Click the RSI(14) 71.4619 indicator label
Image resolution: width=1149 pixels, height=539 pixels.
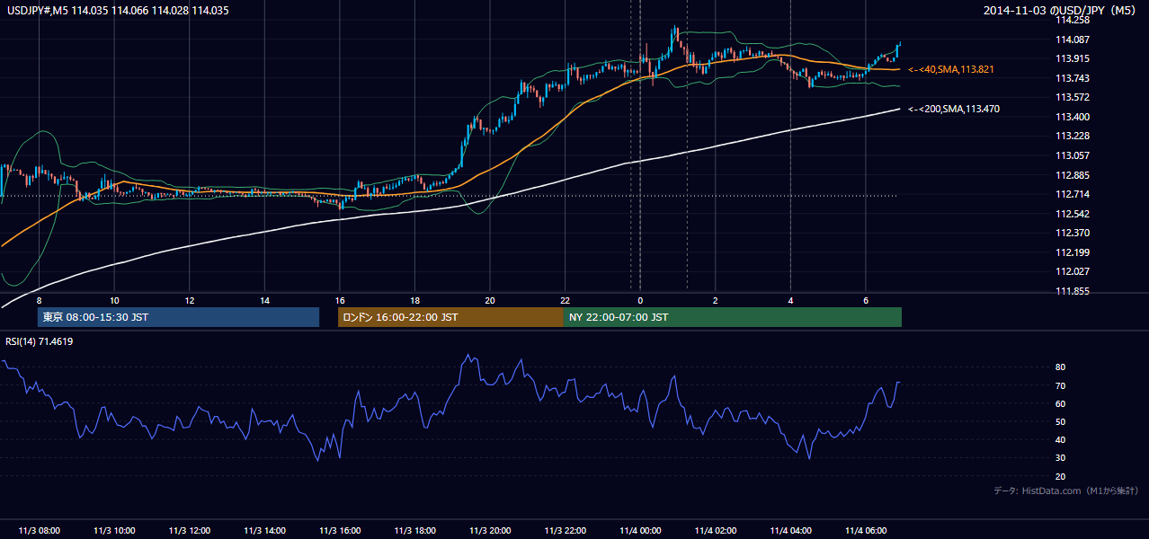40,341
